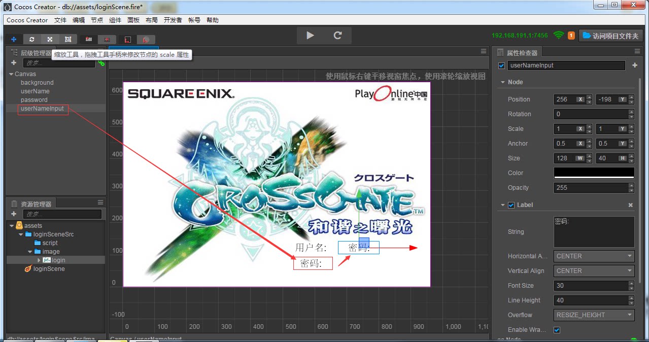649x342 pixels.
Task: Edit the Label String text area
Action: coord(594,232)
